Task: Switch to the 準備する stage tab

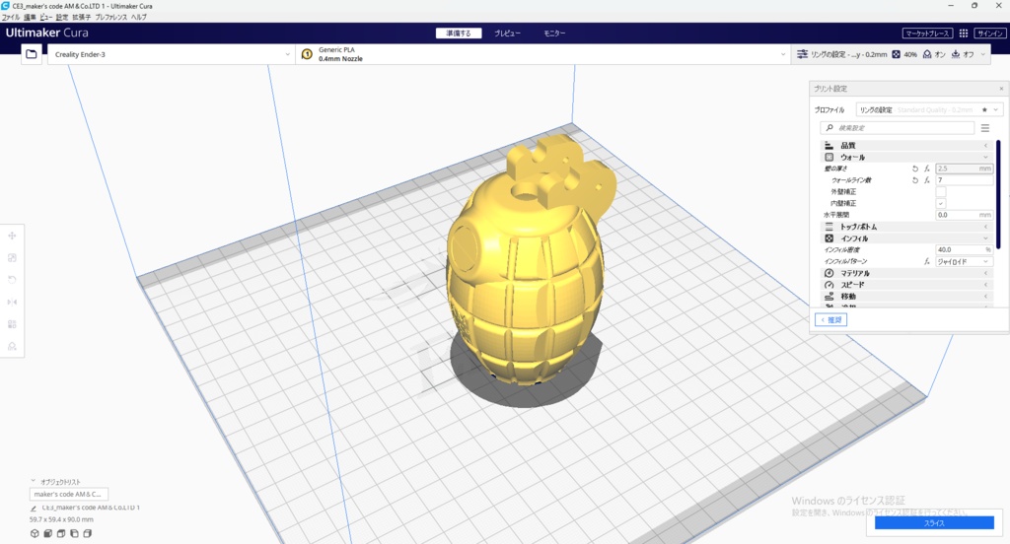Action: (459, 33)
